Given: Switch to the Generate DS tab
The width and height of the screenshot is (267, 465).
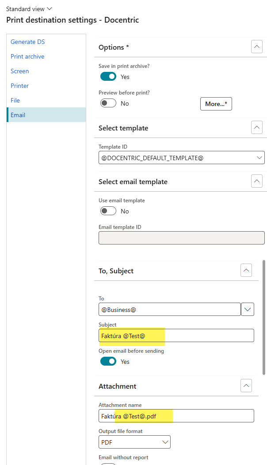Looking at the screenshot, I should click(x=28, y=42).
